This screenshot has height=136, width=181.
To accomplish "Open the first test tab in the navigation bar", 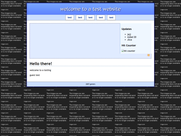I will pyautogui.click(x=70, y=17).
